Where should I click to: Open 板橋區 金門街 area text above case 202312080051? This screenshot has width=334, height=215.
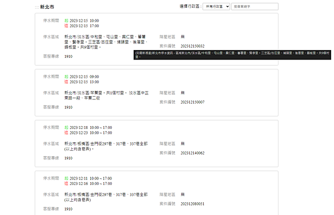tap(106, 197)
